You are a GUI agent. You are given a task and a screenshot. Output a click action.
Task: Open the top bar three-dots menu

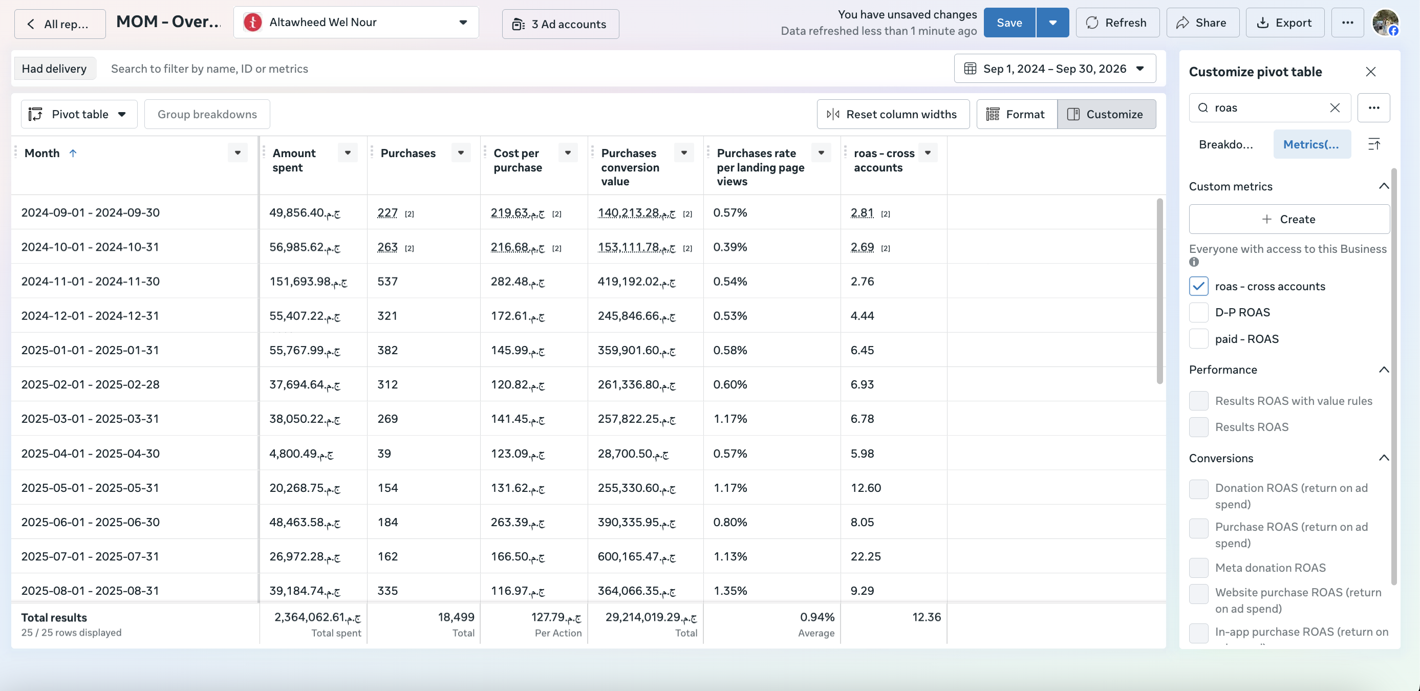click(1347, 23)
